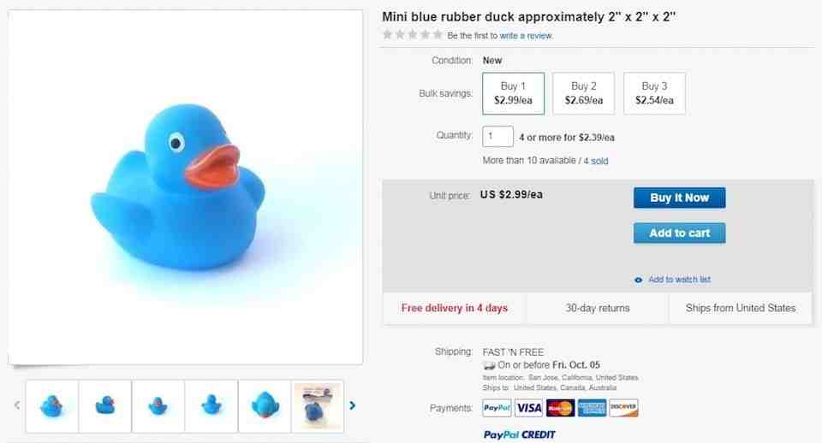Click the VISA card icon
The width and height of the screenshot is (822, 443).
click(528, 408)
